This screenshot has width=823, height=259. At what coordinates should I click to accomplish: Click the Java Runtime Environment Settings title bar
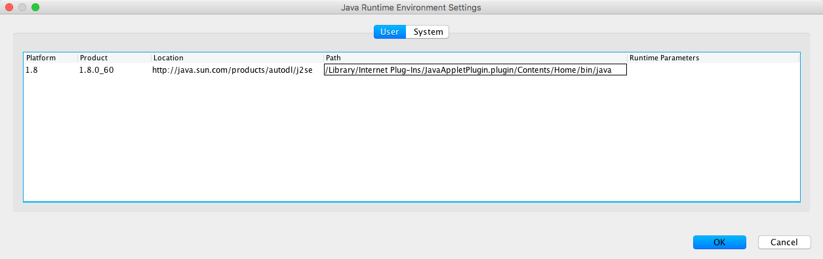411,7
